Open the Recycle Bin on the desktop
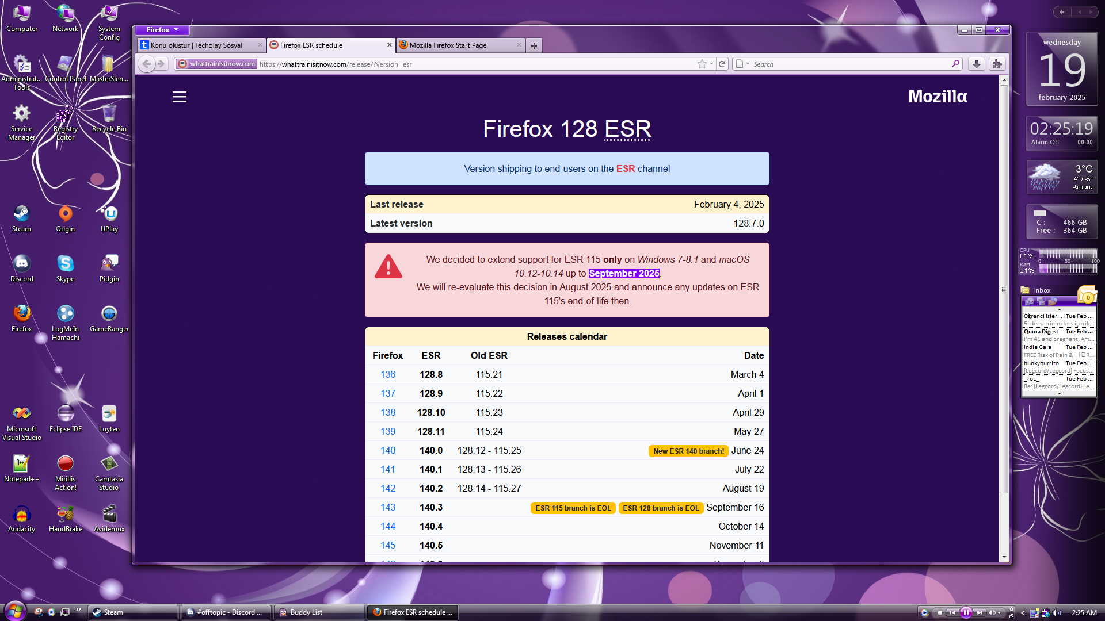The width and height of the screenshot is (1105, 621). (x=109, y=119)
